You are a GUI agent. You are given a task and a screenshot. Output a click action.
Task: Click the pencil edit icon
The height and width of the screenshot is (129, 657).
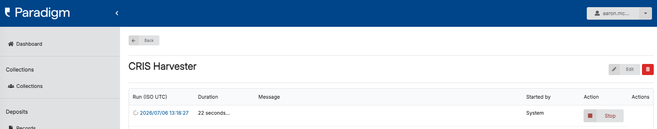tap(614, 69)
